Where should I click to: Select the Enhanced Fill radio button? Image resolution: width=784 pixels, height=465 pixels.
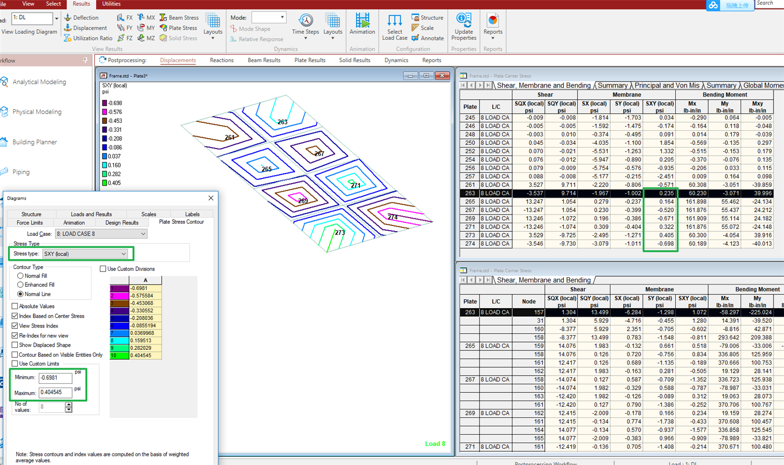[x=20, y=285]
